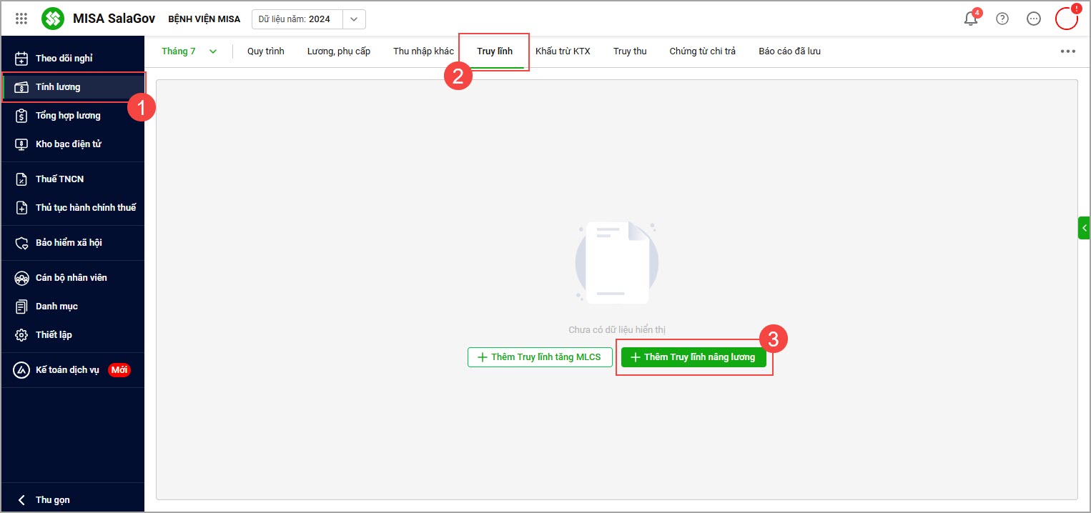Expand the Dữ liệu năm 2024 dropdown
1091x513 pixels.
(354, 19)
